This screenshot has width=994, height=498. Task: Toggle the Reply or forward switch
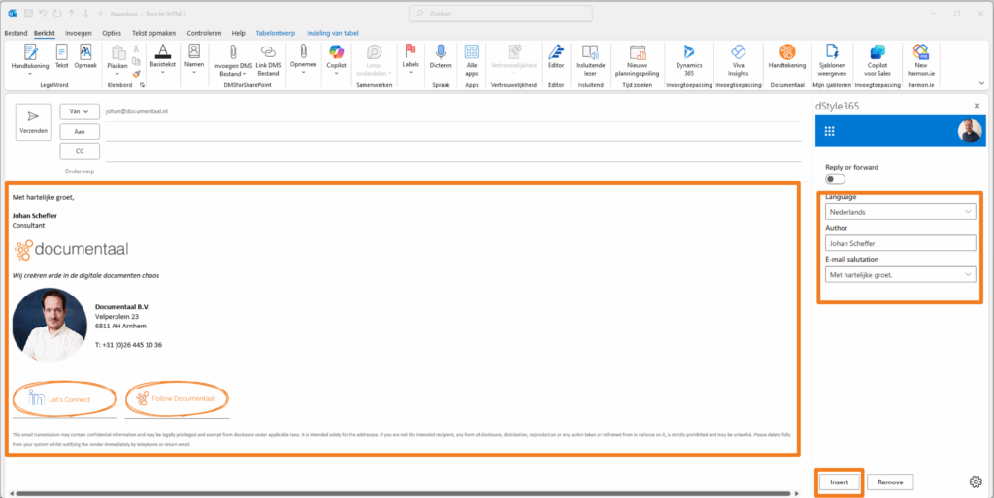click(x=835, y=179)
